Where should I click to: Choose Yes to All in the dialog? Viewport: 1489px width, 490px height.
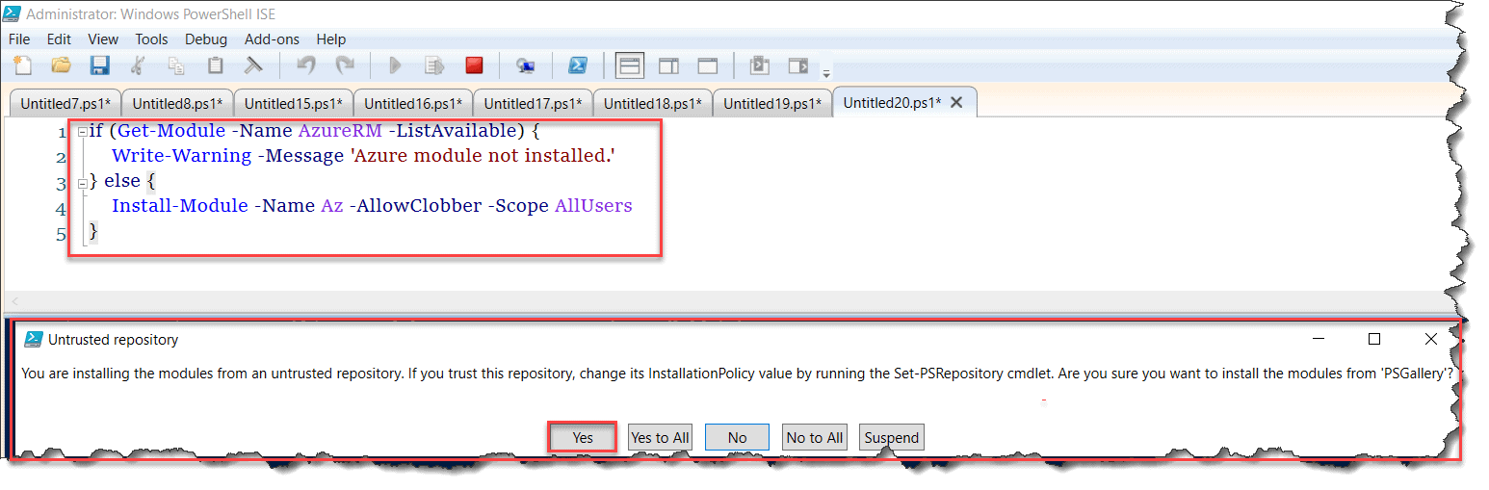pos(660,437)
